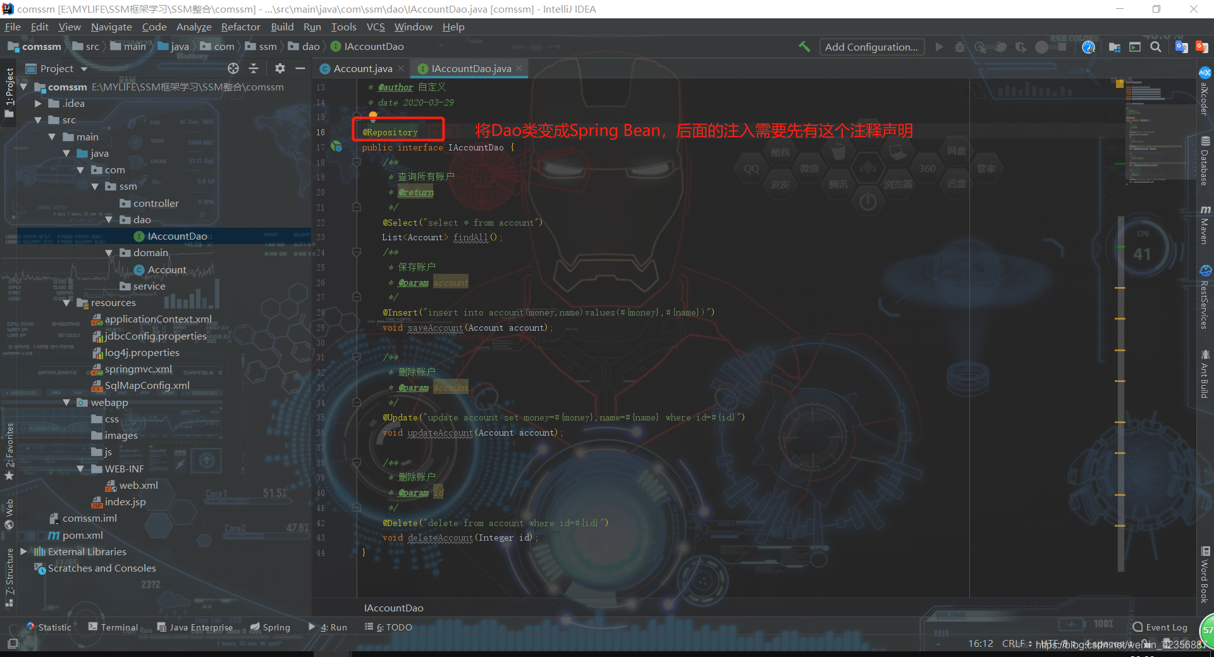Viewport: 1214px width, 657px height.
Task: Expand External Libraries node
Action: tap(23, 551)
